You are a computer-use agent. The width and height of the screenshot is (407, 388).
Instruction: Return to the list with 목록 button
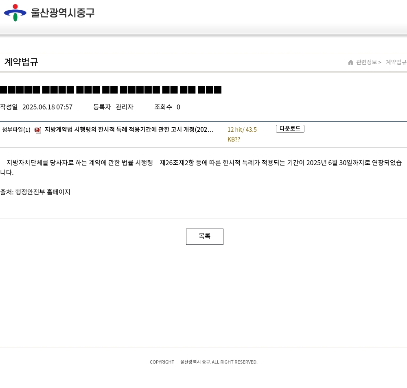click(204, 236)
